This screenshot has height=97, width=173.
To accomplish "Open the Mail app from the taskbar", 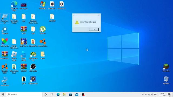I will [x=77, y=95].
